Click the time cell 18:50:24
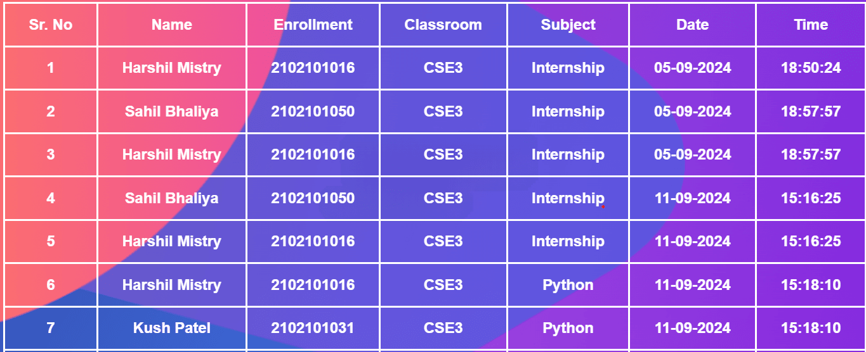 [x=811, y=68]
